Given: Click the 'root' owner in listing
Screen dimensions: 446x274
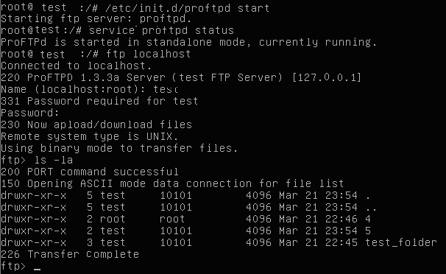Looking at the screenshot, I should click(x=113, y=219).
